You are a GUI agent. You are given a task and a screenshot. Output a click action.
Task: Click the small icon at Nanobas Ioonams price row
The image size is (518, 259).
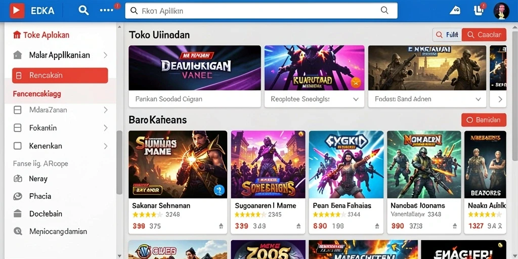(455, 226)
